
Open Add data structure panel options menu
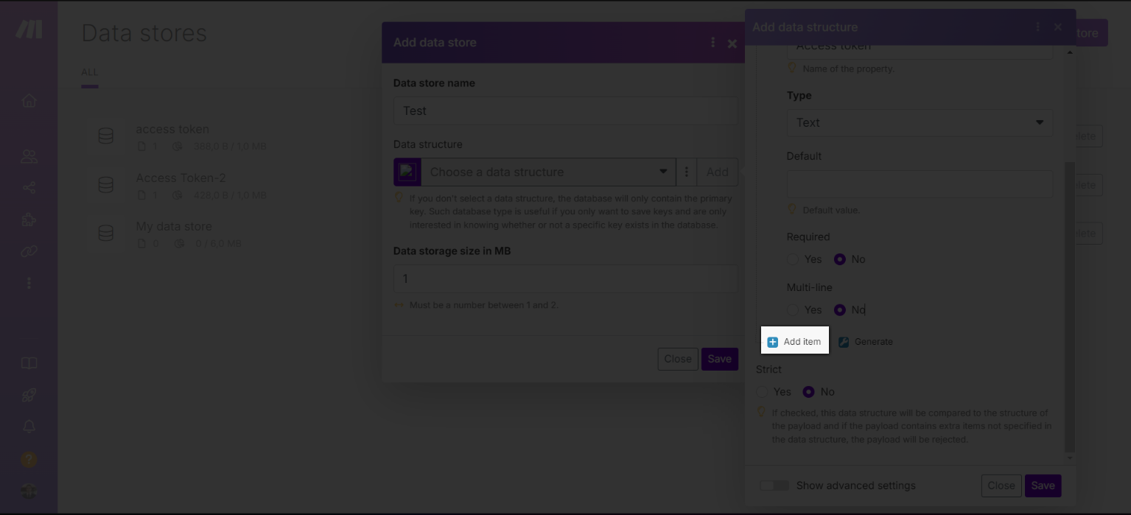[1037, 27]
